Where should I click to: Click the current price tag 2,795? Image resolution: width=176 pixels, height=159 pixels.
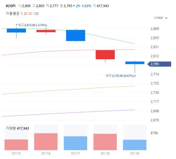click(159, 64)
